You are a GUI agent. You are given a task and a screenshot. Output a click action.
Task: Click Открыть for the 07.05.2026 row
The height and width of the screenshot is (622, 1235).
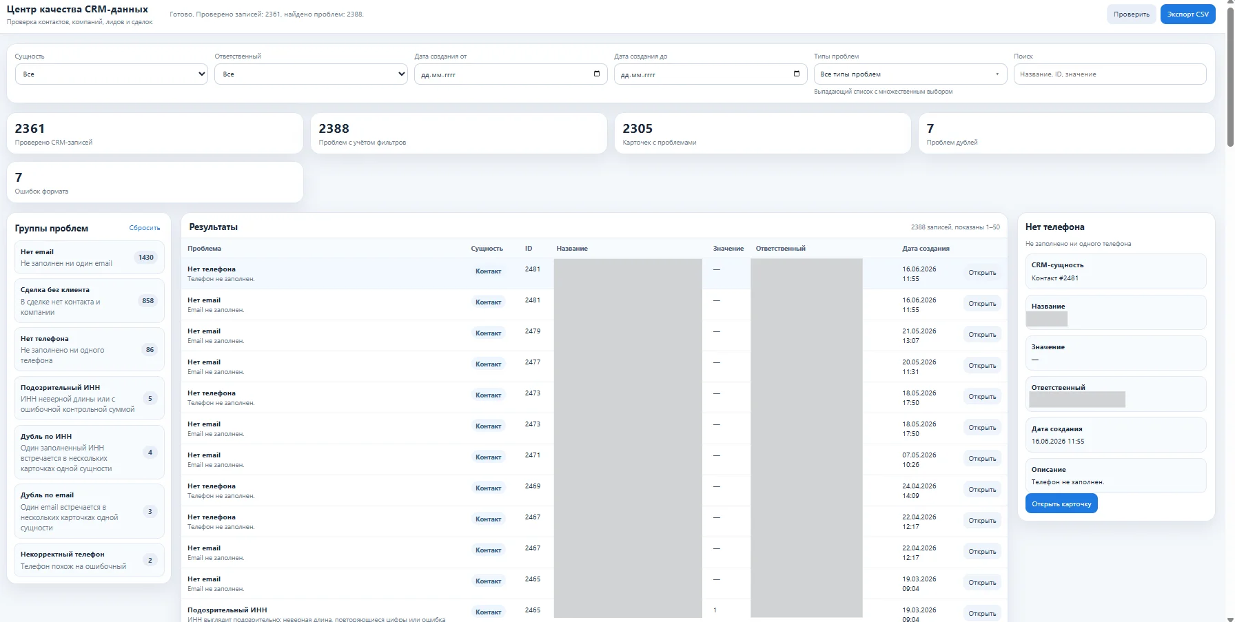click(x=982, y=459)
